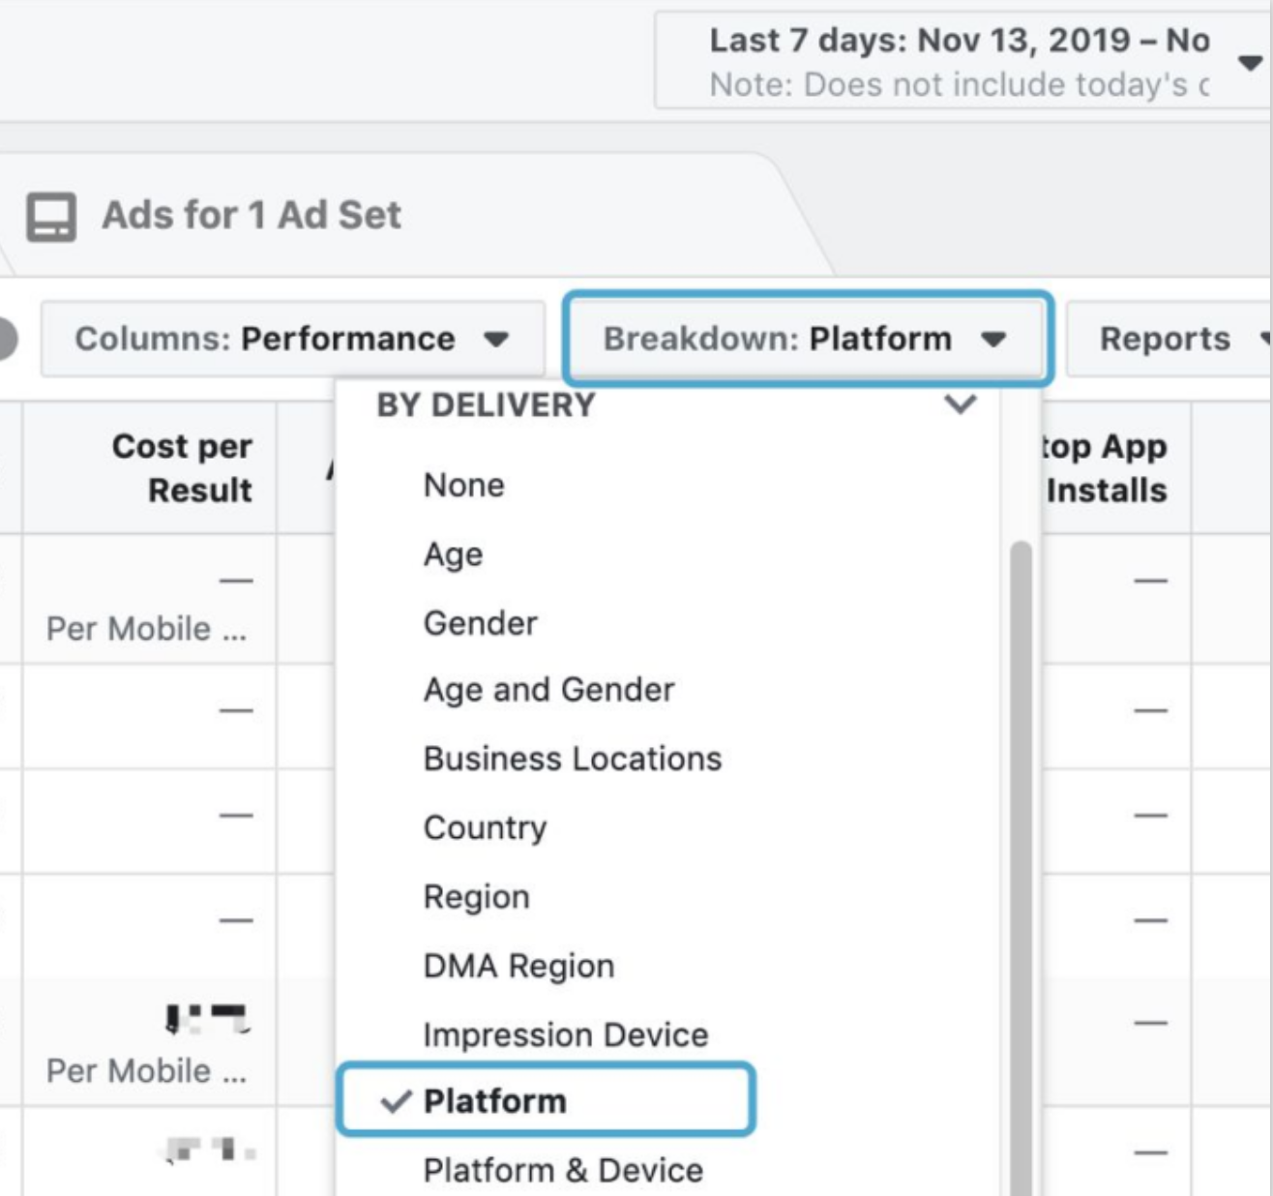1273x1196 pixels.
Task: Choose Gender in the breakdown list
Action: [480, 623]
